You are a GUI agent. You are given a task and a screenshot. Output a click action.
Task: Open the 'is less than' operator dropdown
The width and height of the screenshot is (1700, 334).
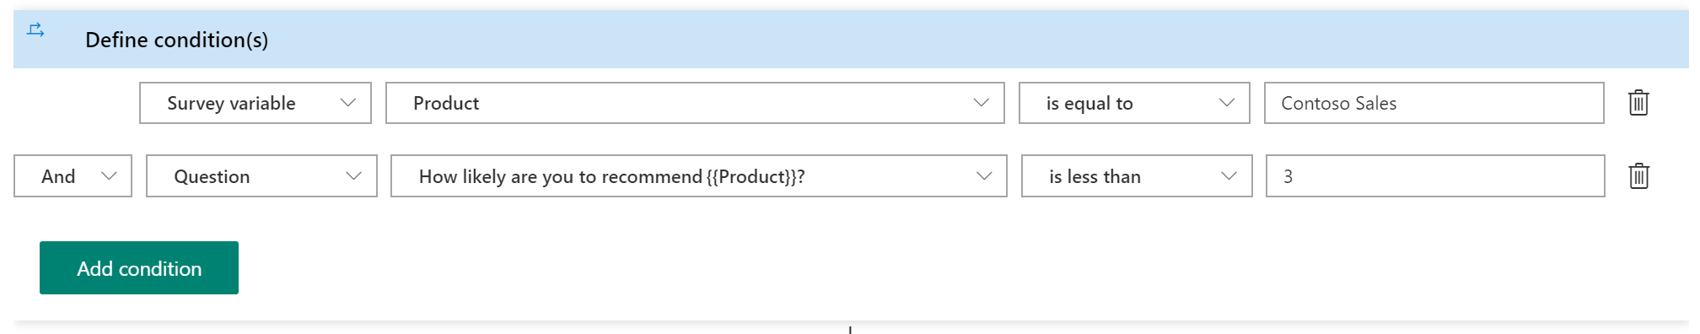1137,176
